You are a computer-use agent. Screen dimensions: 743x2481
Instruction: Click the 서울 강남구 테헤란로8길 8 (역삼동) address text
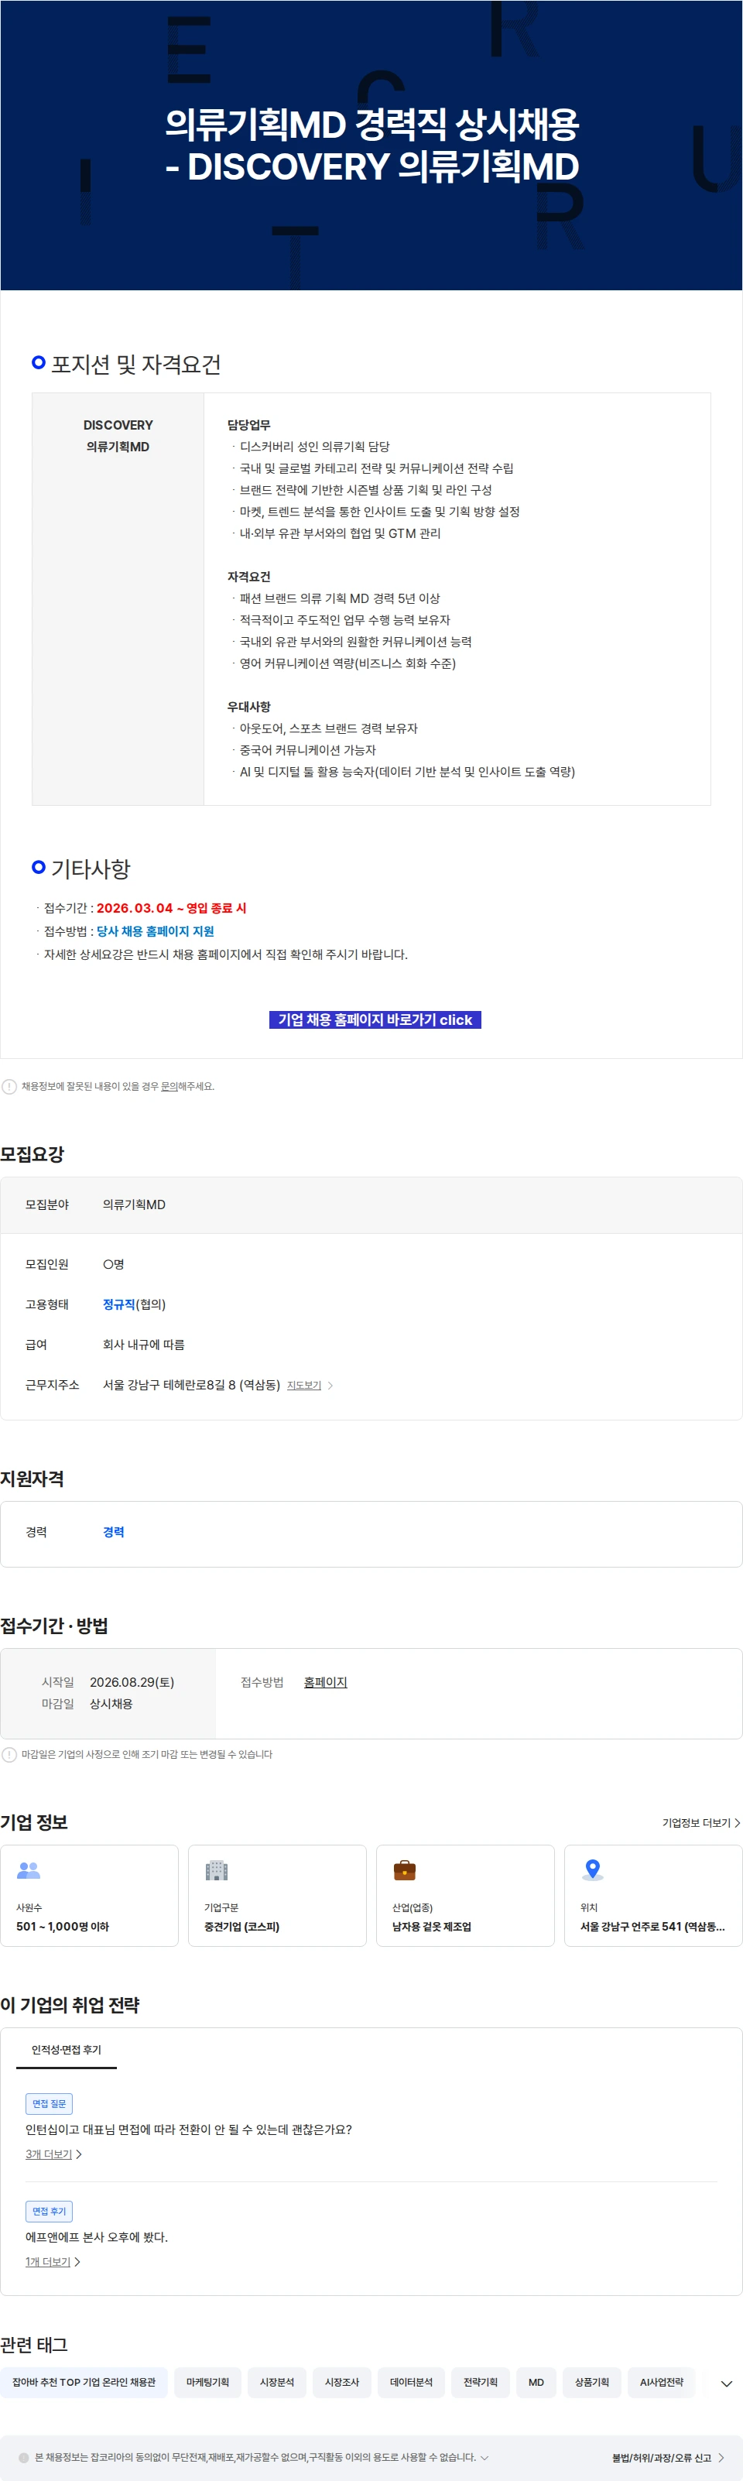point(191,1385)
